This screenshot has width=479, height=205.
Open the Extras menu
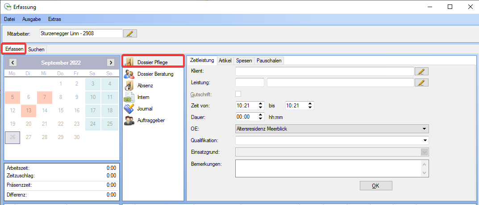54,19
